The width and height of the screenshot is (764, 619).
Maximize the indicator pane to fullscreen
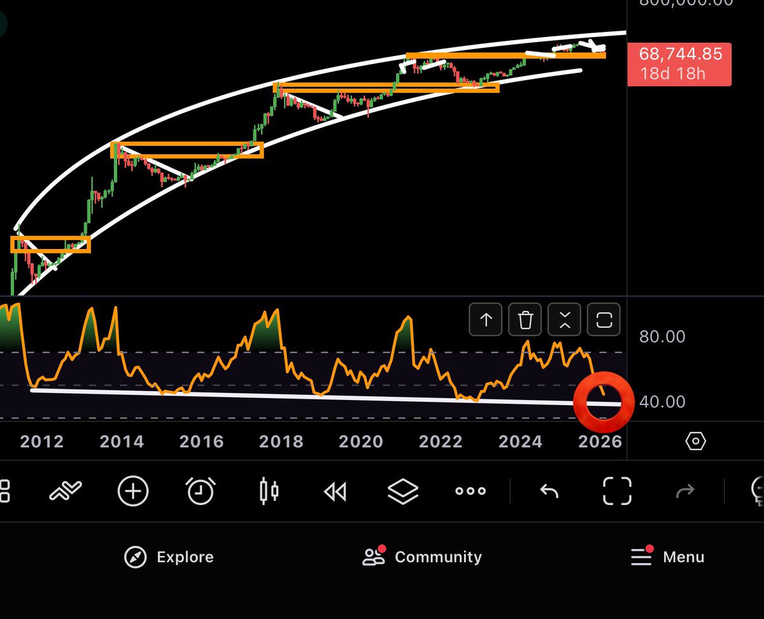(604, 320)
